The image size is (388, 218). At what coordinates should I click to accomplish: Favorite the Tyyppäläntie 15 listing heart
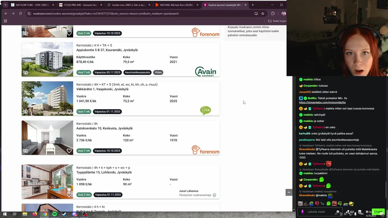69,195
